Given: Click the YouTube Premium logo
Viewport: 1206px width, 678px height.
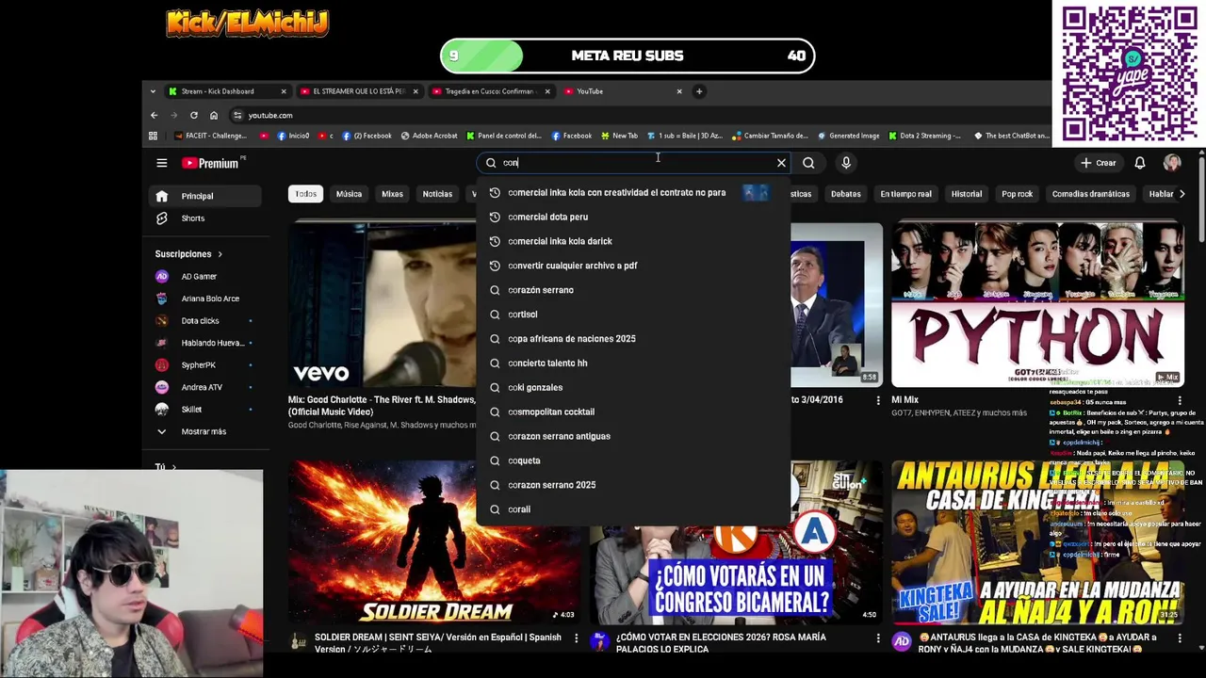Looking at the screenshot, I should coord(211,163).
